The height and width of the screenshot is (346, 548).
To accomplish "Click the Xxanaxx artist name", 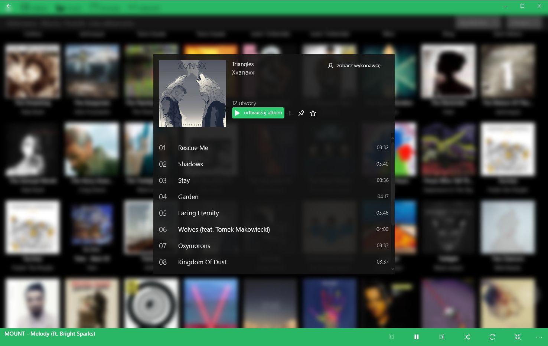I will [x=243, y=72].
